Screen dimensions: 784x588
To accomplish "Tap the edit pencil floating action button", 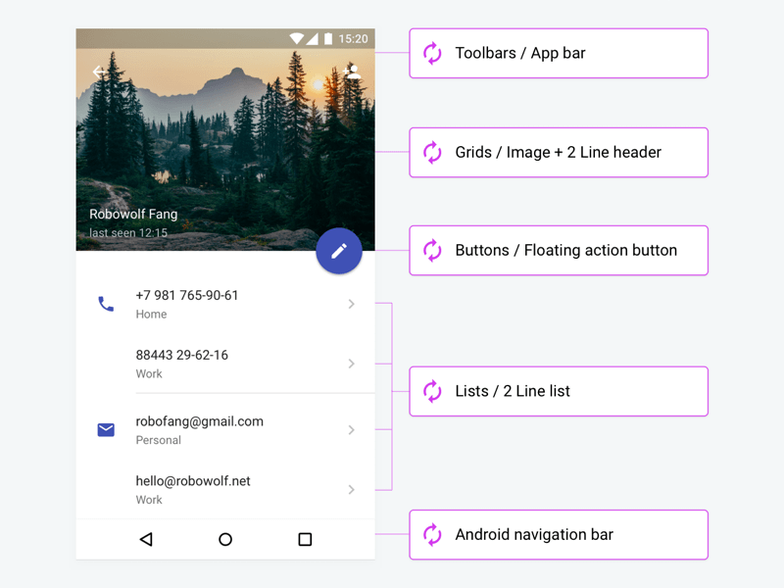I will tap(339, 251).
